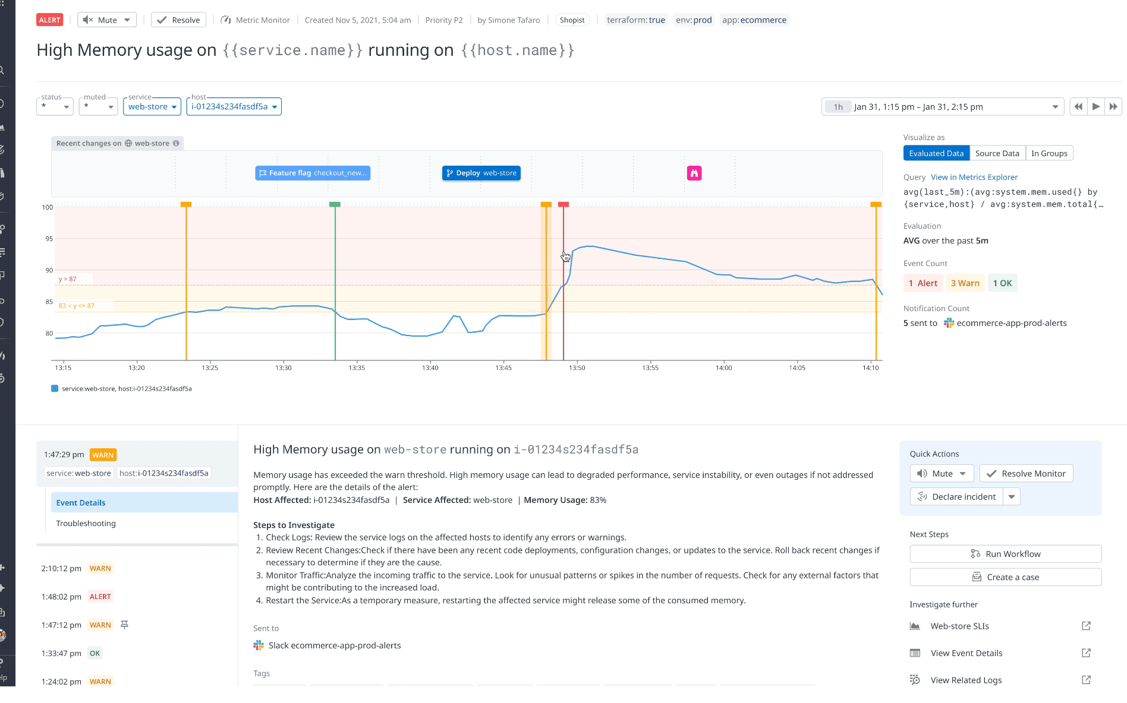Click the pink binoculars event marker

694,173
